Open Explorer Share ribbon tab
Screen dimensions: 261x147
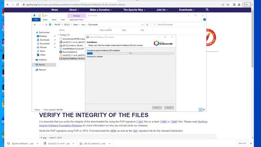pos(54,20)
